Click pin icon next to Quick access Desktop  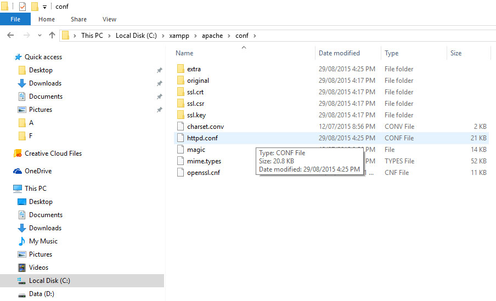(x=160, y=70)
